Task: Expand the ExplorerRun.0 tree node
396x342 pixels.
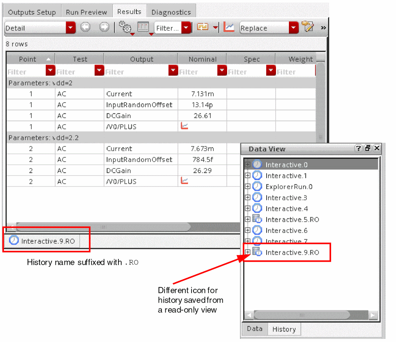Action: coord(247,186)
